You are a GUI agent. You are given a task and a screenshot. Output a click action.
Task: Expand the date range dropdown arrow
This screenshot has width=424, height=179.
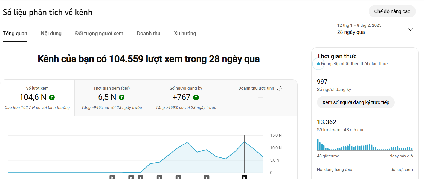click(410, 29)
